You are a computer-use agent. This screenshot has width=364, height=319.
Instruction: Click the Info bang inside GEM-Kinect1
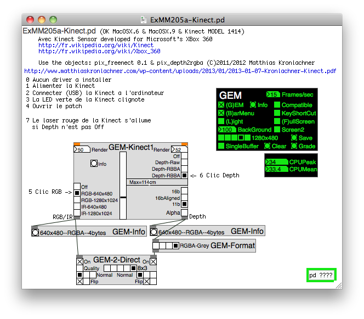coord(94,164)
